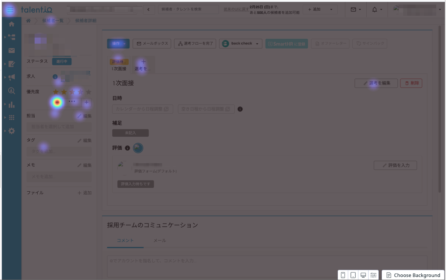This screenshot has width=446, height=280.
Task: Open the bar chart reports sidebar icon
Action: click(x=12, y=104)
